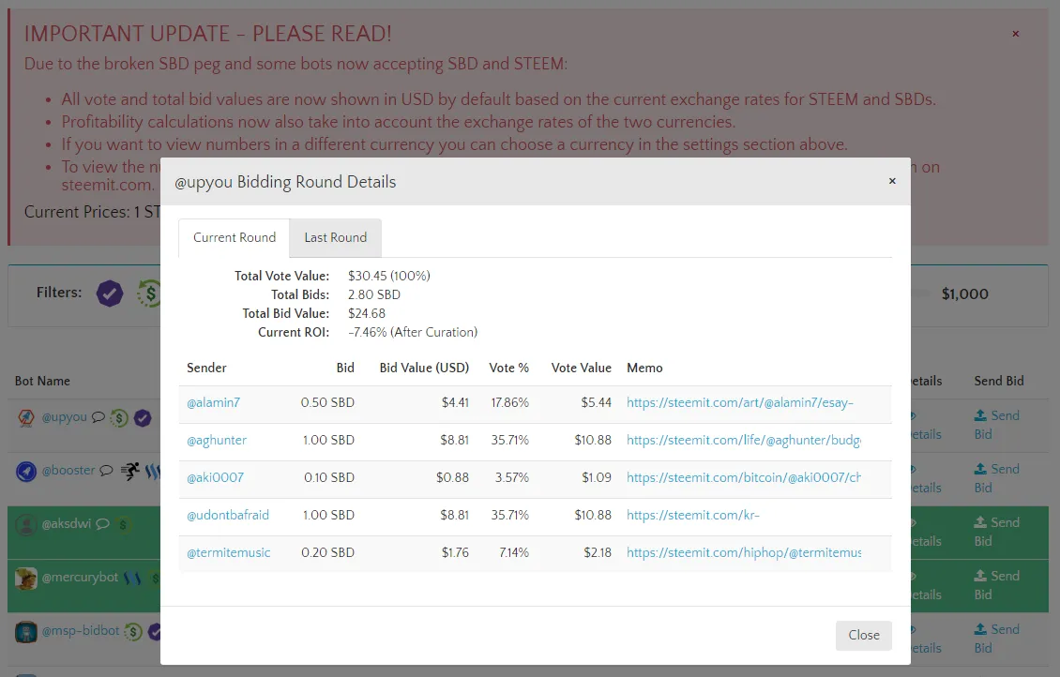Click the Vote % column header

coord(508,369)
